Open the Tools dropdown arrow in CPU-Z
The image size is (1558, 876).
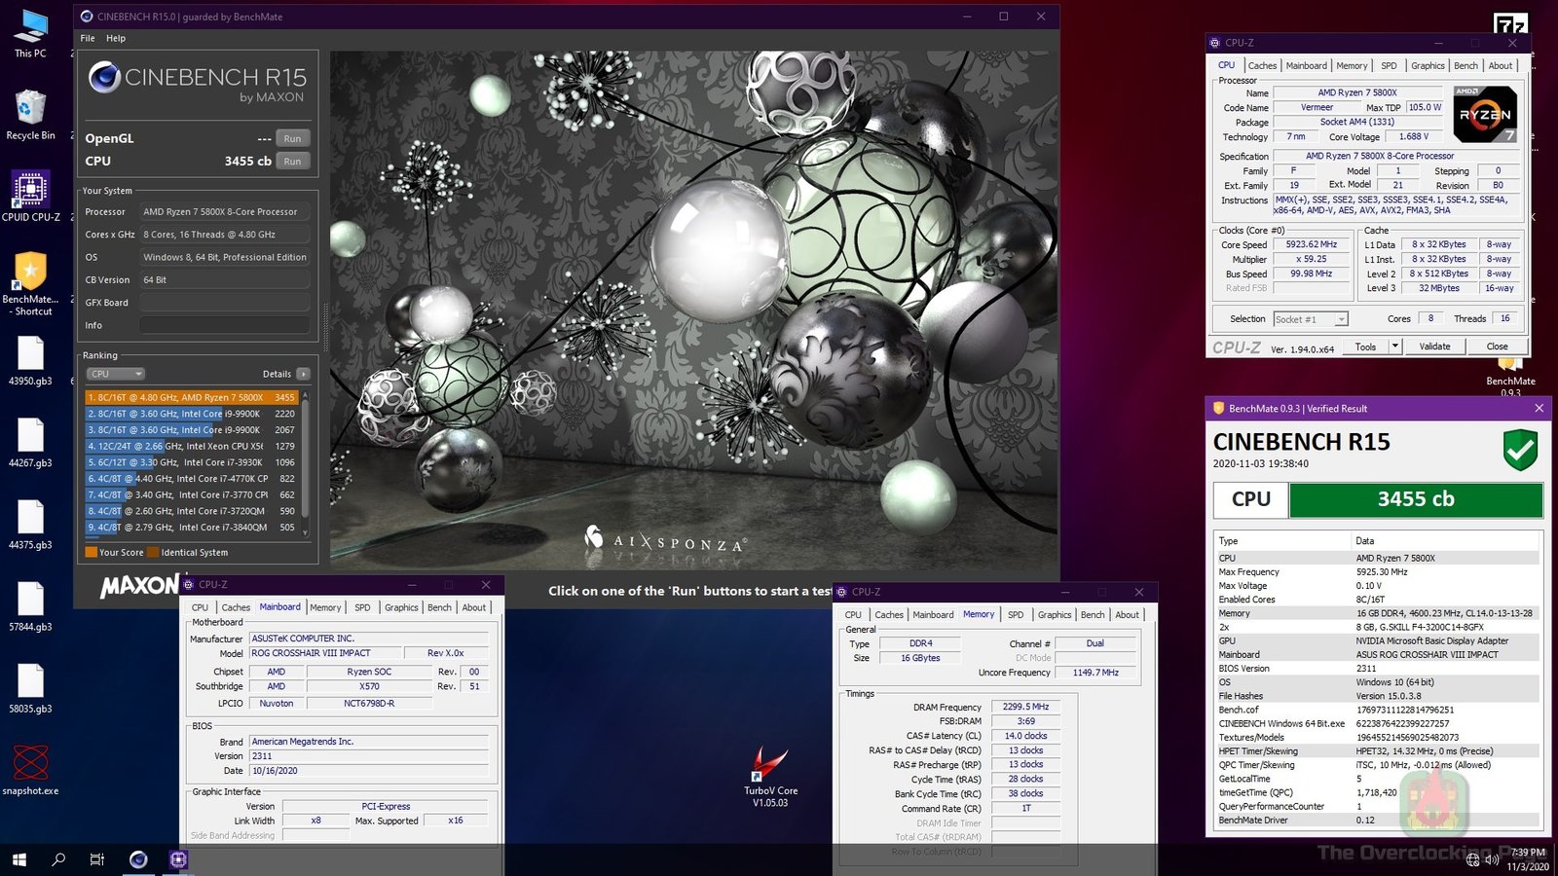1394,346
